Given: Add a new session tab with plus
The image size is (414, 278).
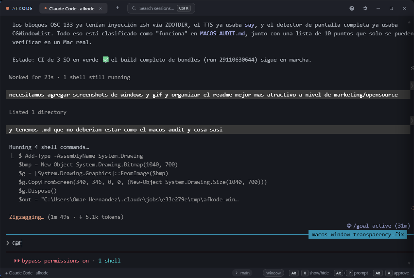Looking at the screenshot, I should 117,8.
